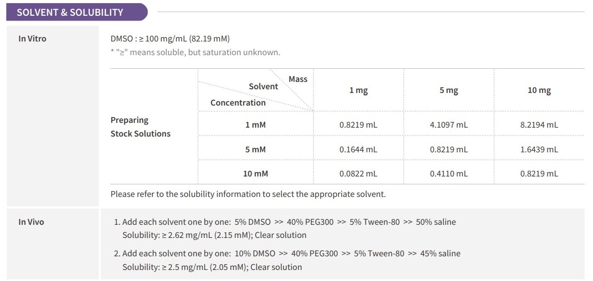Click the 5 mg mass column header
The width and height of the screenshot is (593, 281).
pos(449,90)
